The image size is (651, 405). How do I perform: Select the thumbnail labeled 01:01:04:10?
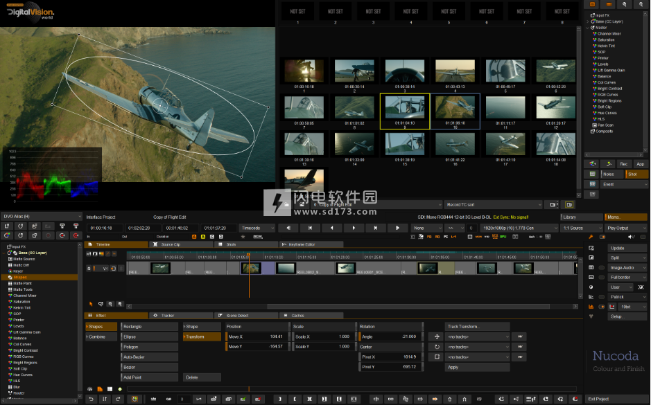pyautogui.click(x=405, y=111)
